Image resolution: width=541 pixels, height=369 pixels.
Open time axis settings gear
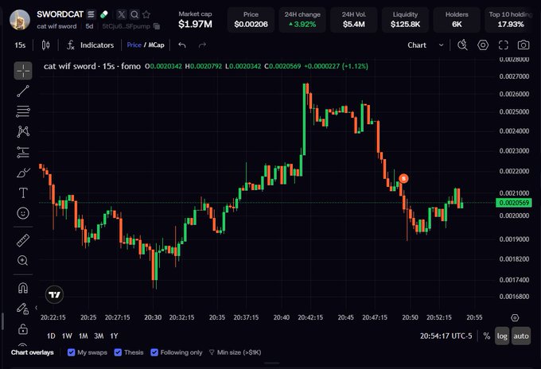point(515,317)
